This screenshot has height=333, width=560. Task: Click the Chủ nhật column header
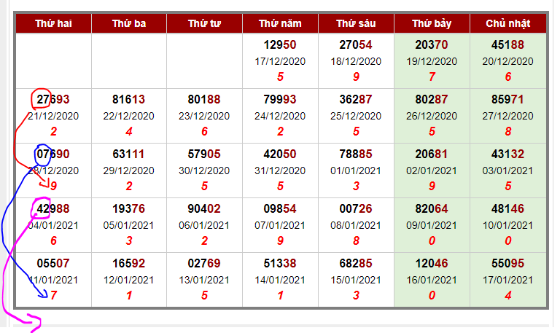(x=507, y=23)
